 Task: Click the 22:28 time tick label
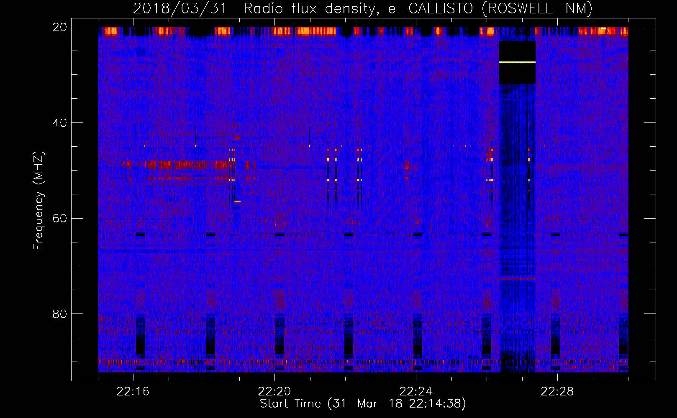coord(557,391)
